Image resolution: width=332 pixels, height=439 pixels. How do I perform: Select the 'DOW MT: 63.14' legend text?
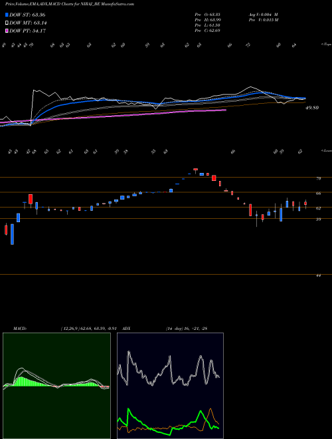(28, 23)
